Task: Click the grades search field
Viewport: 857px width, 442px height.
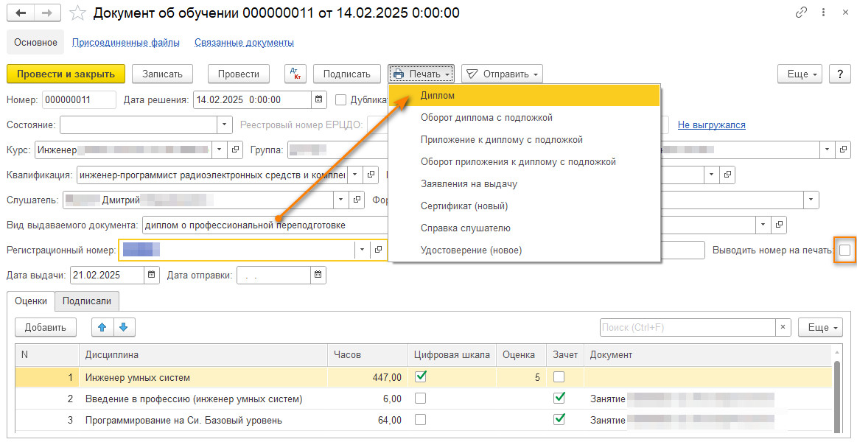Action: point(687,327)
